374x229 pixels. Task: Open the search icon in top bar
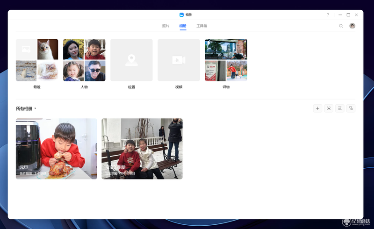[x=341, y=26]
